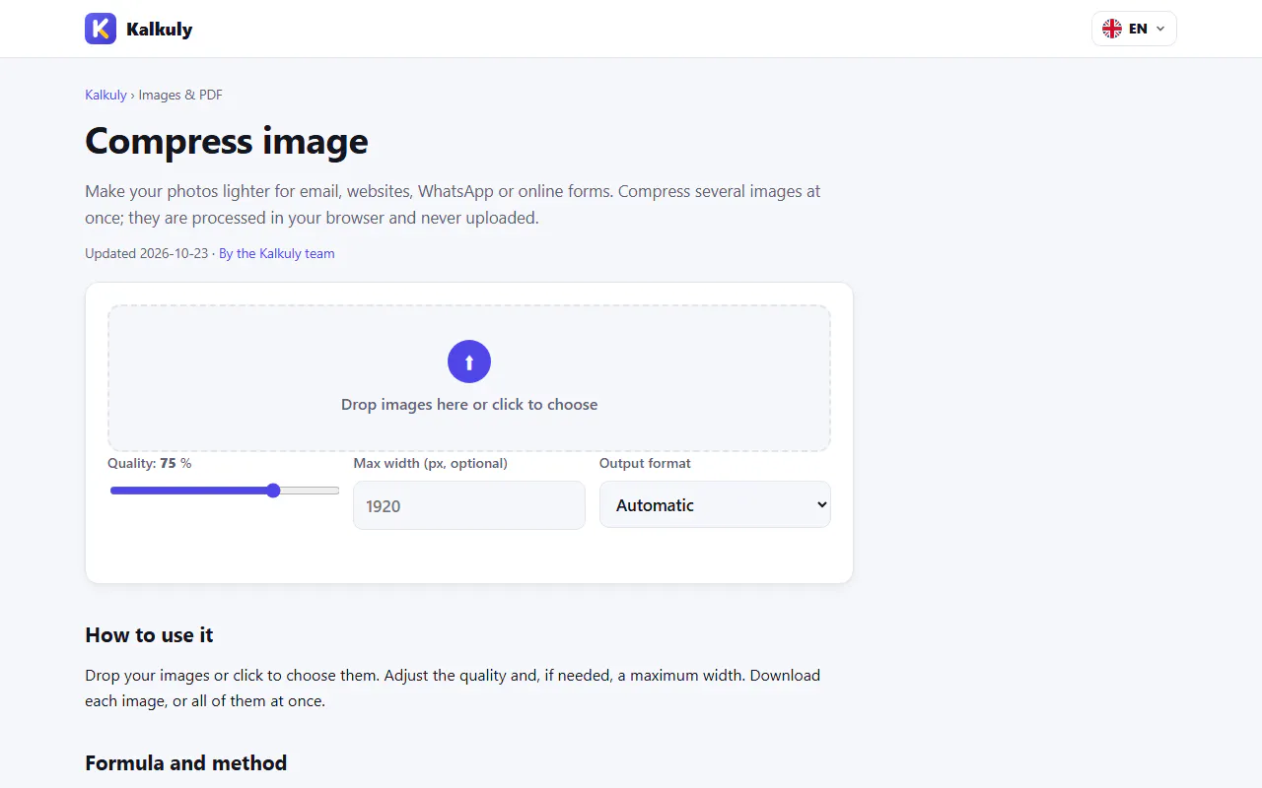Image resolution: width=1262 pixels, height=788 pixels.
Task: Click the purple upload arrow icon
Action: click(x=469, y=361)
